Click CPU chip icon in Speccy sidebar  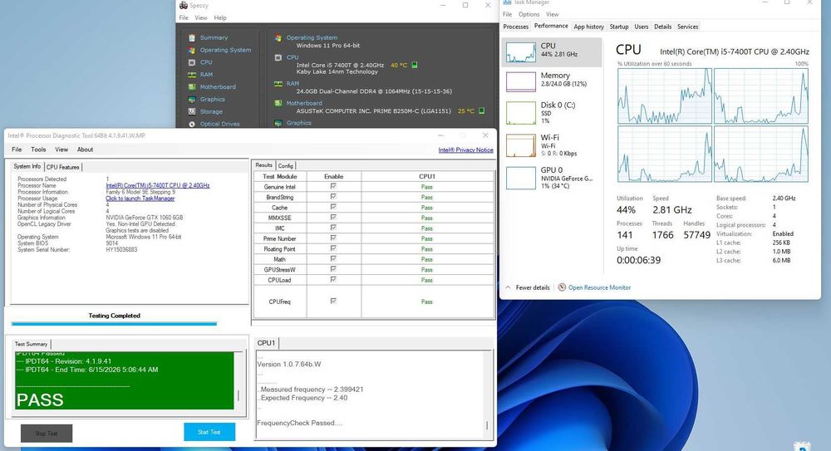coord(192,62)
